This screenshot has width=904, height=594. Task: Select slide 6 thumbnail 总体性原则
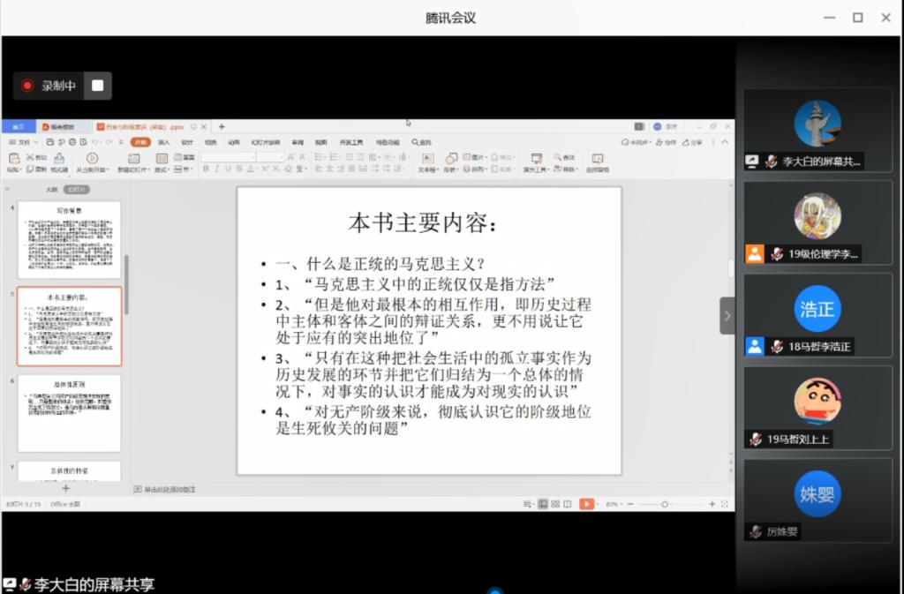(x=69, y=413)
